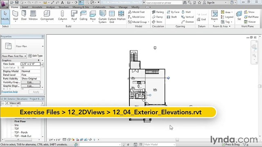Click the Grid datum tool
The height and width of the screenshot is (147, 262).
point(201,19)
